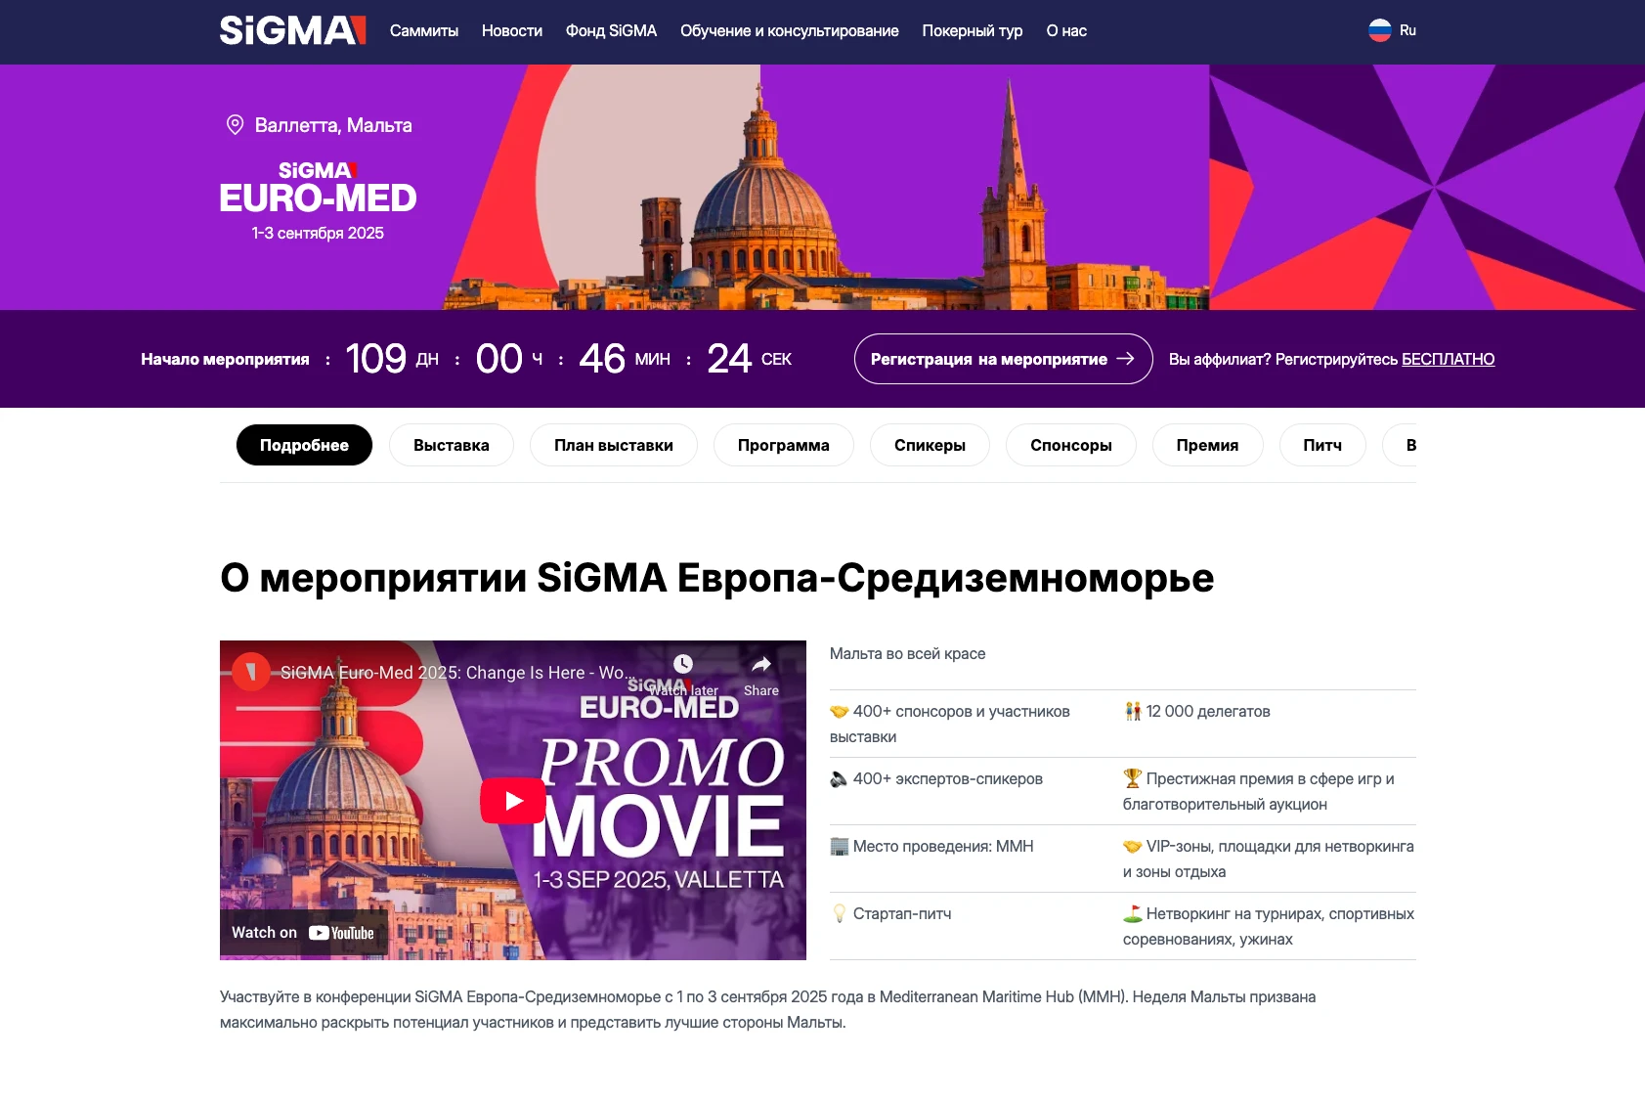Click Watch on YouTube logo
The width and height of the screenshot is (1645, 1102).
pos(341,933)
